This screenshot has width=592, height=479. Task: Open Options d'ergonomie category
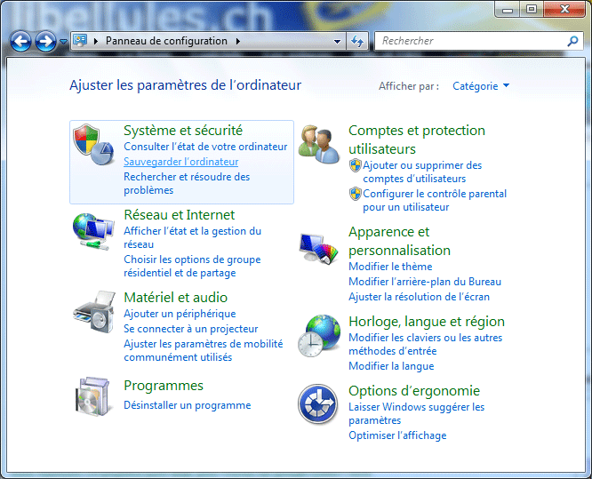414,391
